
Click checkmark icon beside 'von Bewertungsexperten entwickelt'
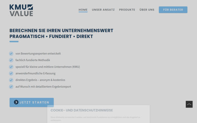11,53
